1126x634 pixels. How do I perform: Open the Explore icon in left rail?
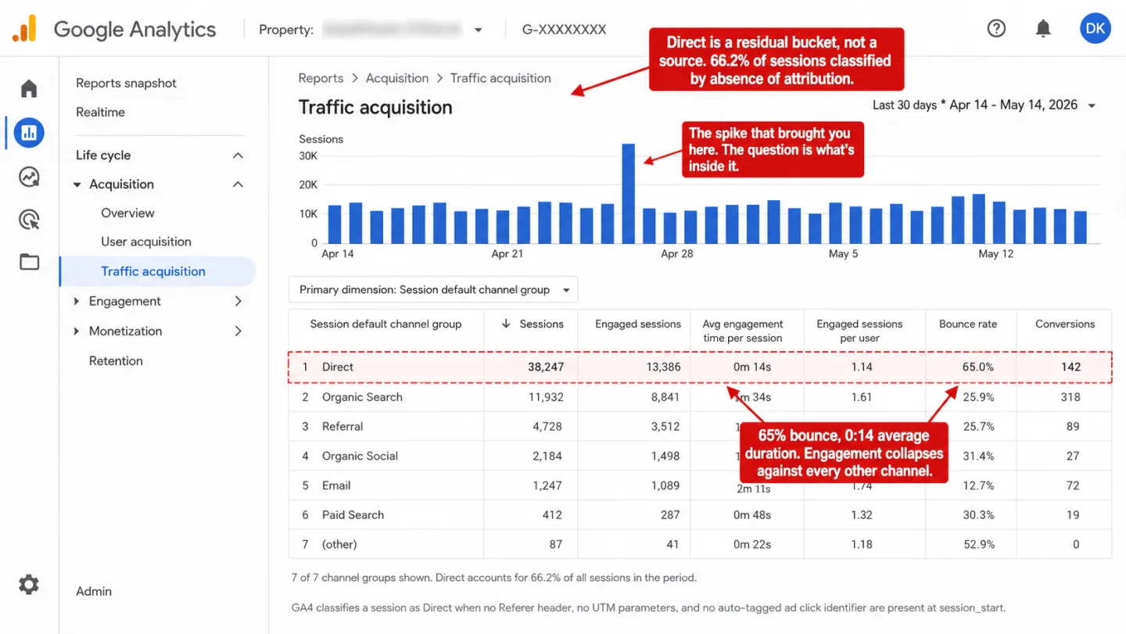point(29,177)
